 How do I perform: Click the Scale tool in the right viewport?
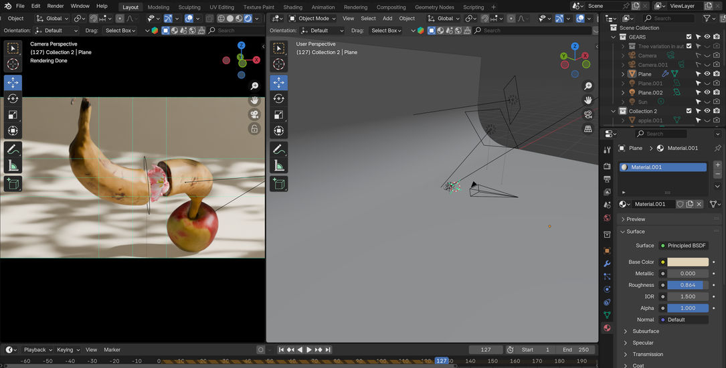coord(279,114)
